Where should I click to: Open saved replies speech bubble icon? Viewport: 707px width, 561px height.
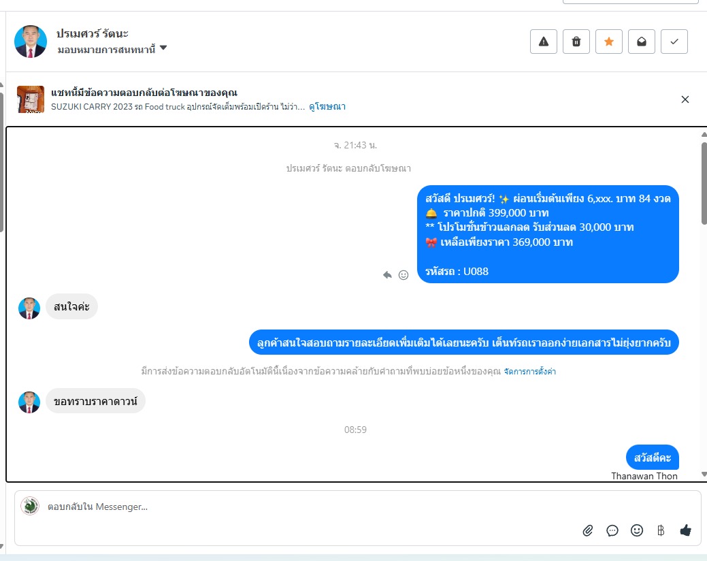(x=612, y=530)
